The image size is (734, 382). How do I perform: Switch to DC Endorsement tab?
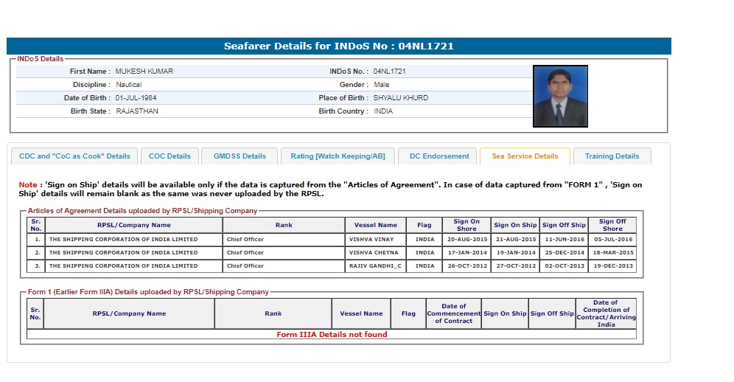click(x=439, y=156)
